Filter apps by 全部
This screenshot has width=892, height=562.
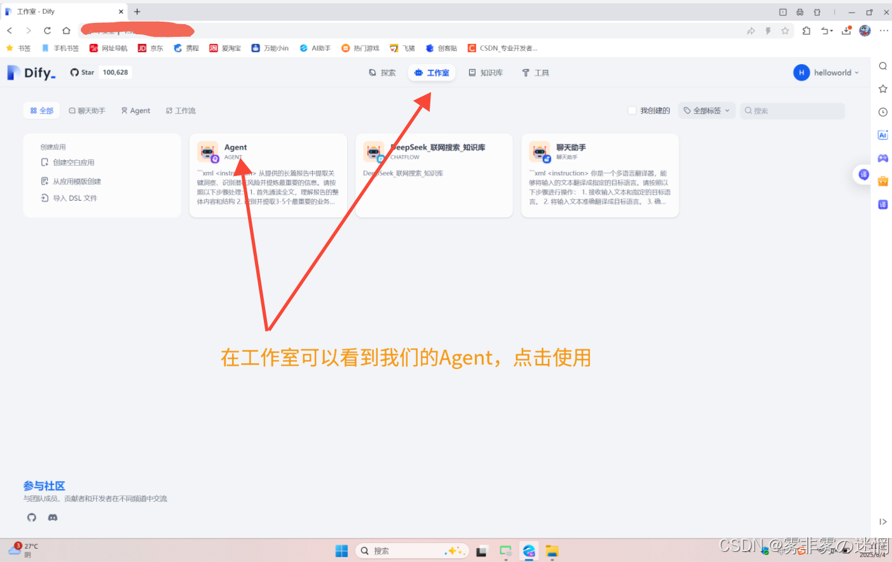(42, 110)
